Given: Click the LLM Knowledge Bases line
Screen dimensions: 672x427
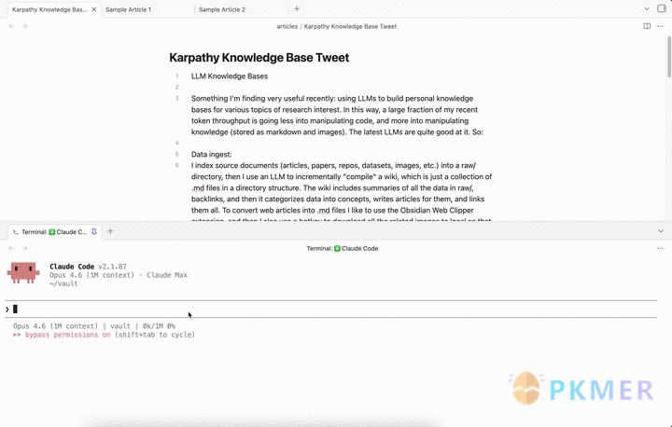Looking at the screenshot, I should tap(230, 76).
